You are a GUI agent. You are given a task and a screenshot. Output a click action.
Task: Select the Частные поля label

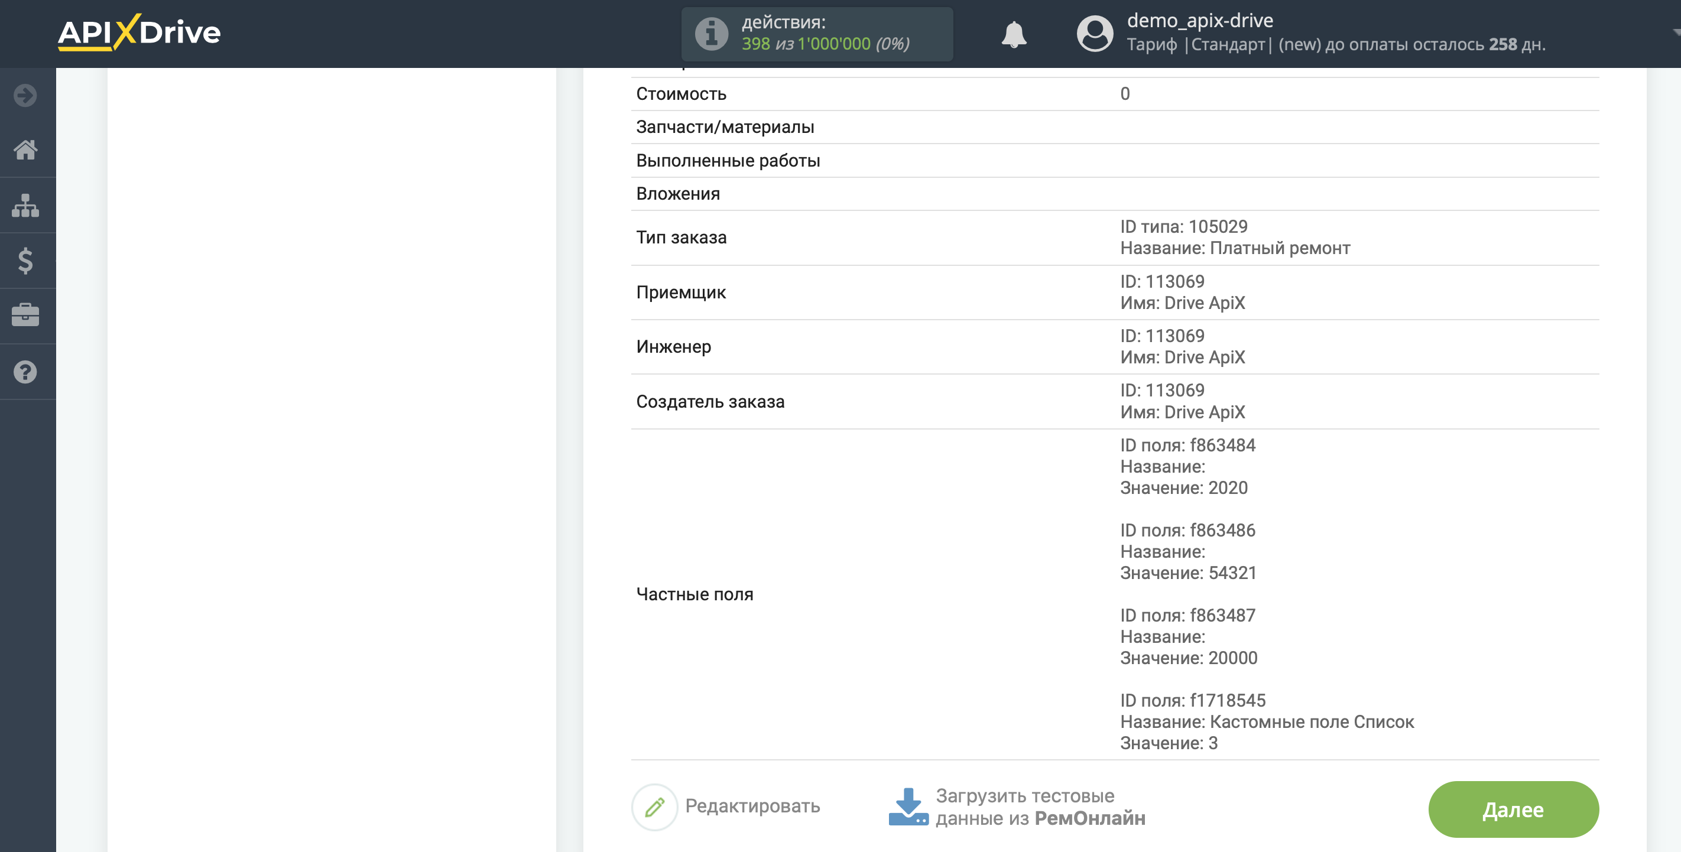[x=695, y=594]
